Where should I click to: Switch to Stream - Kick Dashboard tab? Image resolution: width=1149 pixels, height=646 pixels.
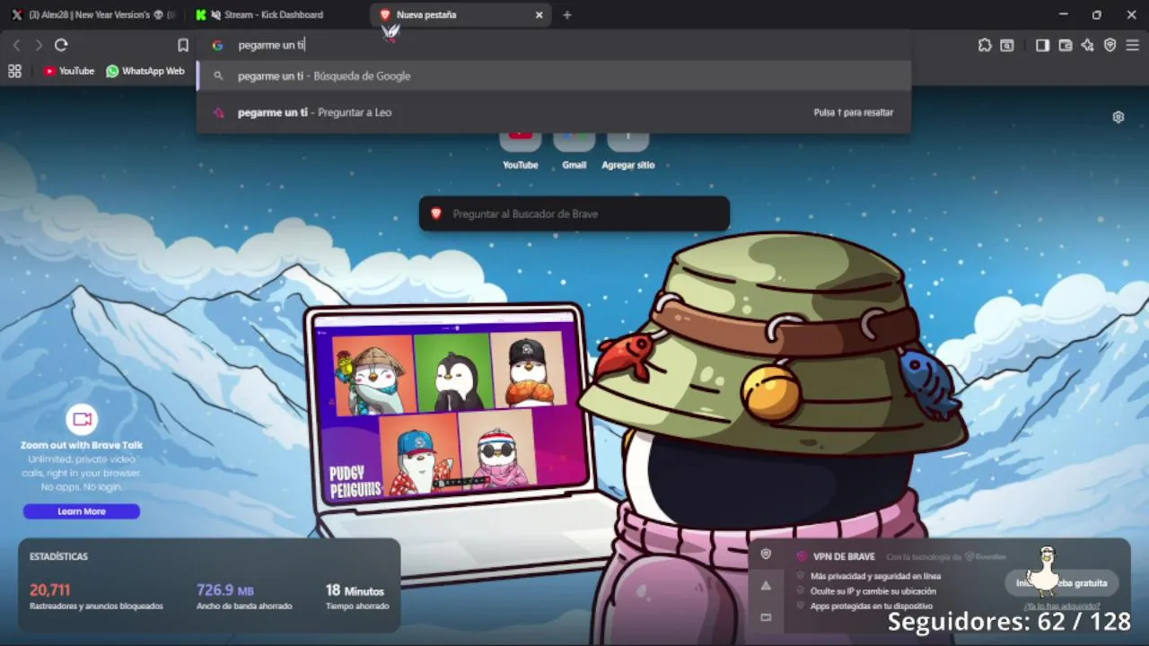coord(276,14)
